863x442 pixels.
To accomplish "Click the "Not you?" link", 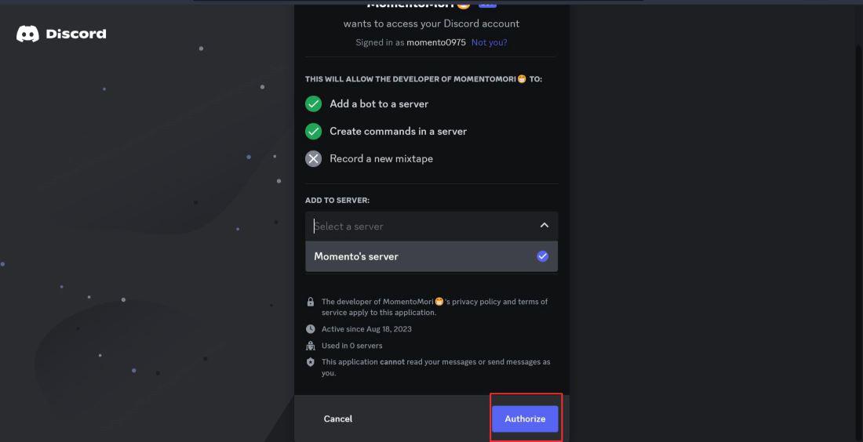I will 489,42.
